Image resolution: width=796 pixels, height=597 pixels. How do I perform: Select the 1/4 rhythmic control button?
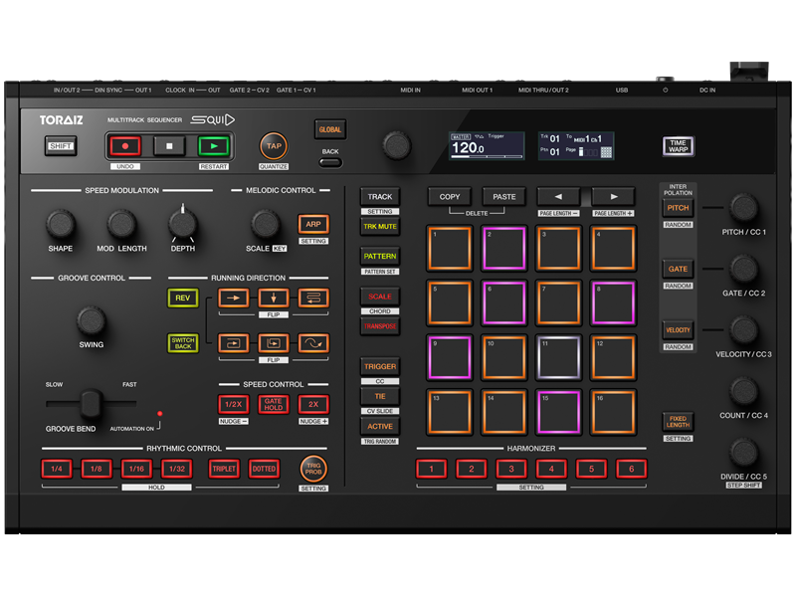(57, 469)
